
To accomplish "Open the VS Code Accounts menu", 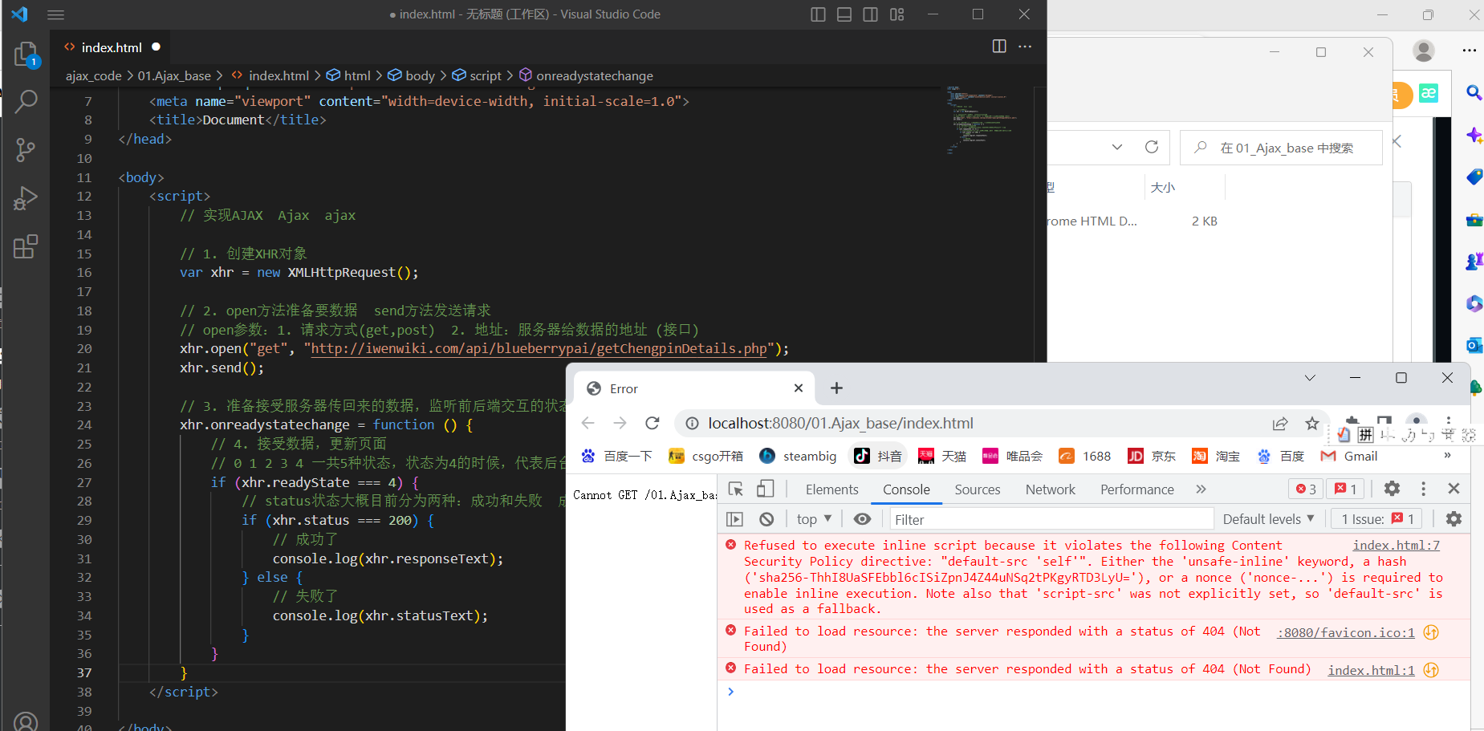I will 26,721.
